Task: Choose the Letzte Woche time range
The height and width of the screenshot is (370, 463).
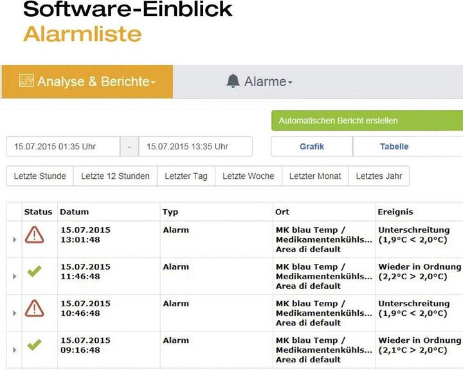Action: (x=248, y=176)
